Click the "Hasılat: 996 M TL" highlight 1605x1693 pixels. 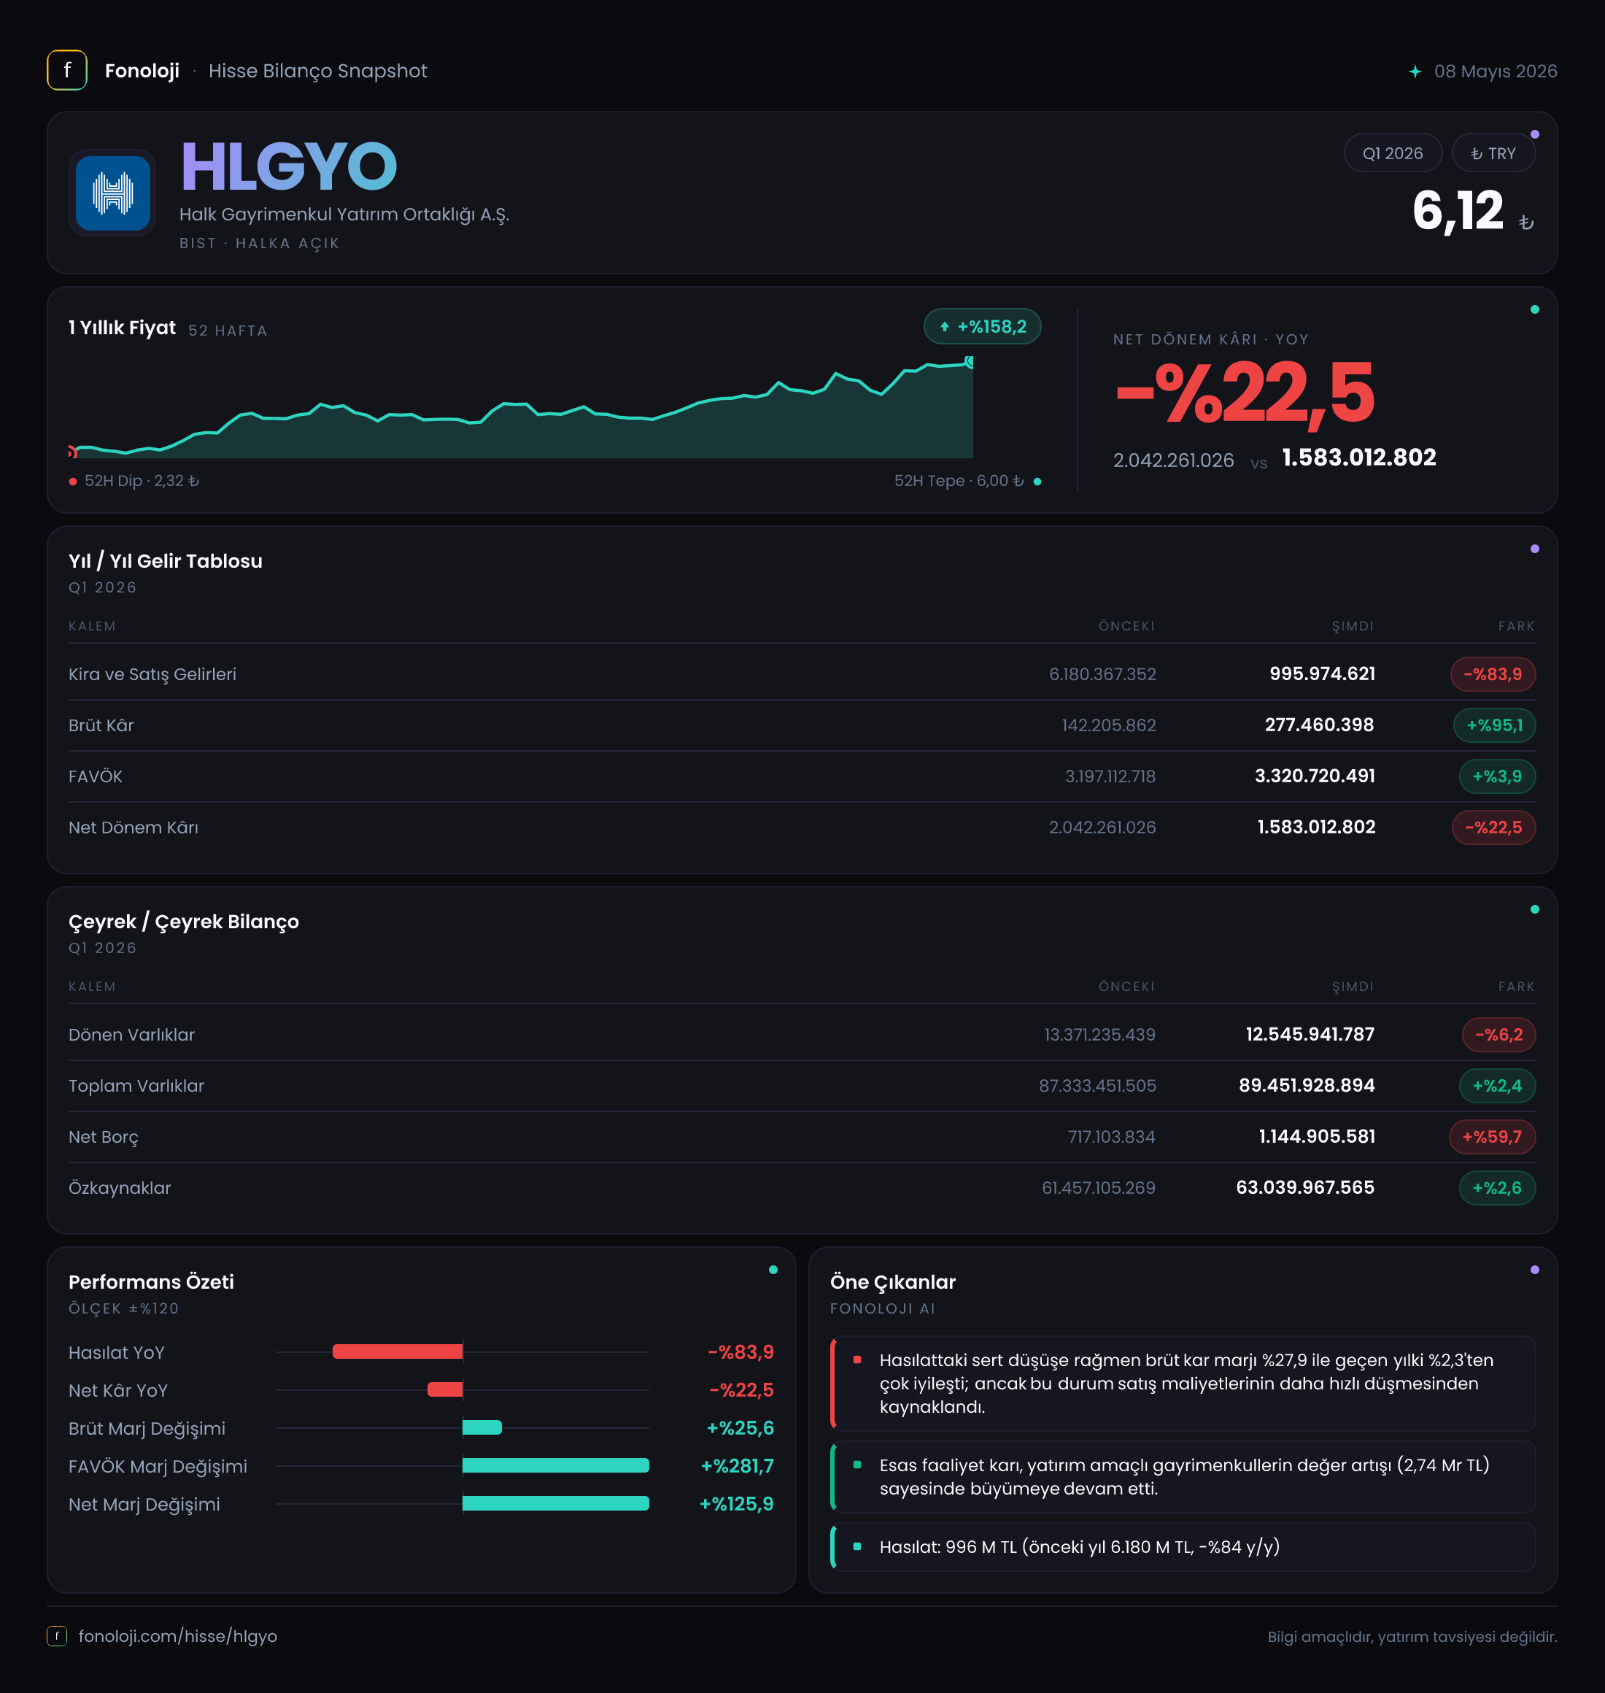coord(1183,1546)
